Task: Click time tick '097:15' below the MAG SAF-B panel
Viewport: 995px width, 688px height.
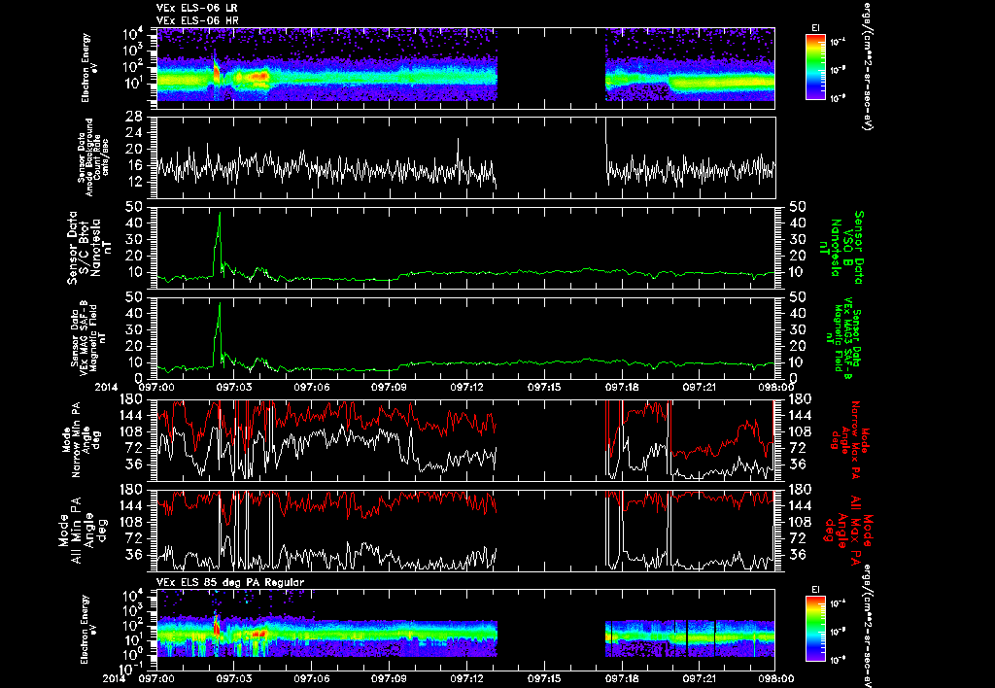Action: 544,387
